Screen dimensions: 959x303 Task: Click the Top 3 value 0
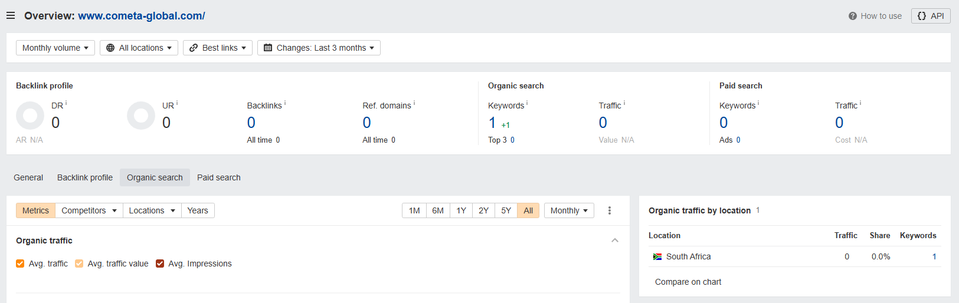coord(512,140)
